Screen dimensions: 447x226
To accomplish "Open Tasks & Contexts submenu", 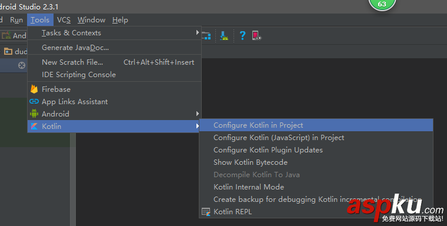I will [114, 33].
